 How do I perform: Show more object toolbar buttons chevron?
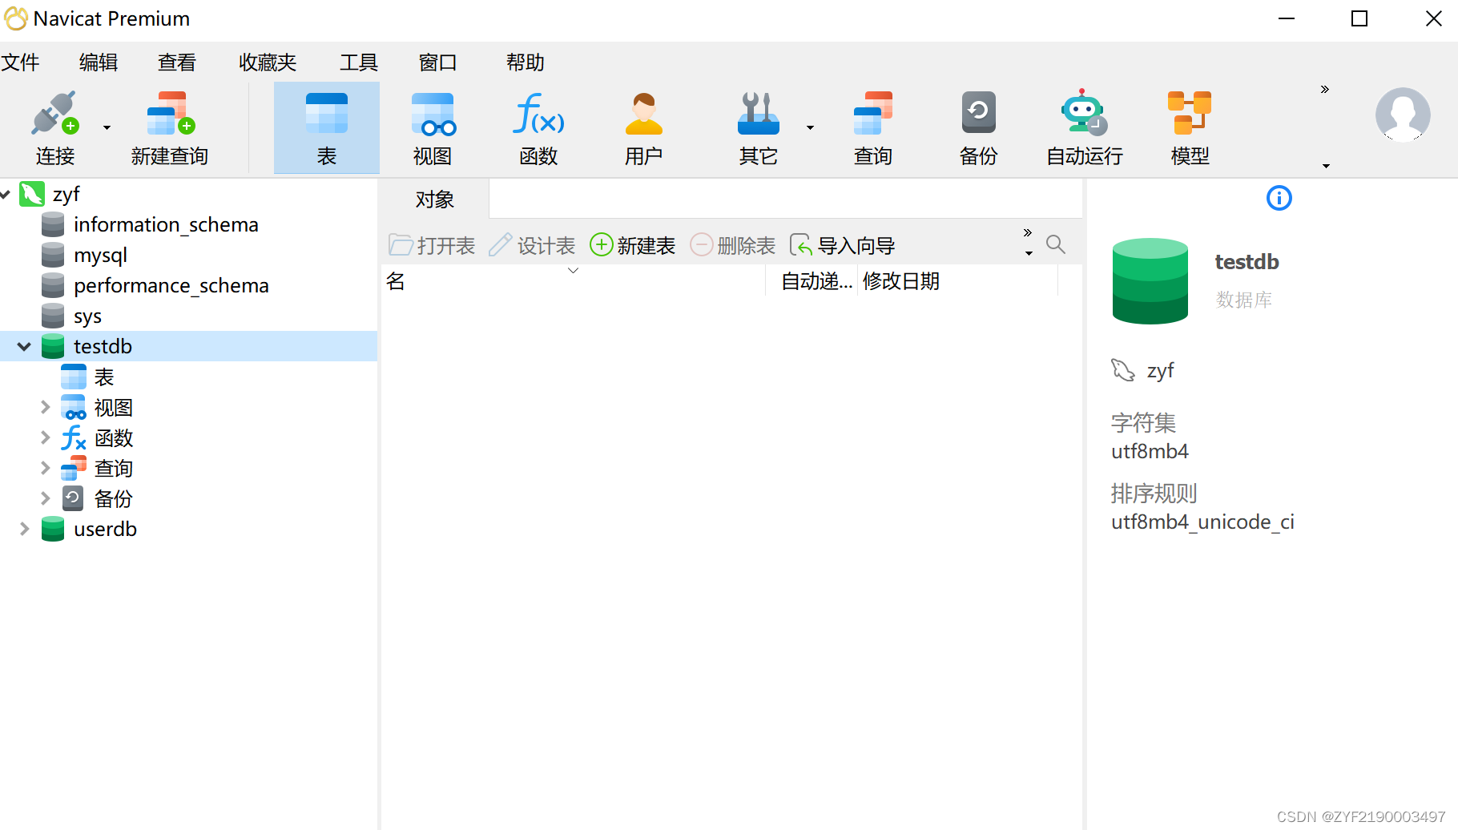(1028, 233)
